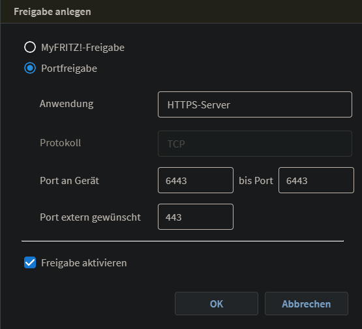Click the Freigabe anlegen dialog title
The height and width of the screenshot is (329, 362).
pos(52,12)
